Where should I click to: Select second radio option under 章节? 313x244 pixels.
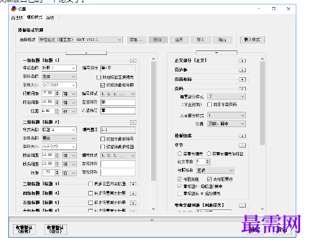[209, 154]
